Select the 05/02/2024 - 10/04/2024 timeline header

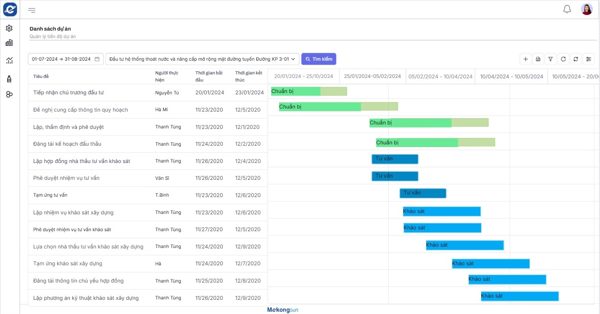pos(440,76)
